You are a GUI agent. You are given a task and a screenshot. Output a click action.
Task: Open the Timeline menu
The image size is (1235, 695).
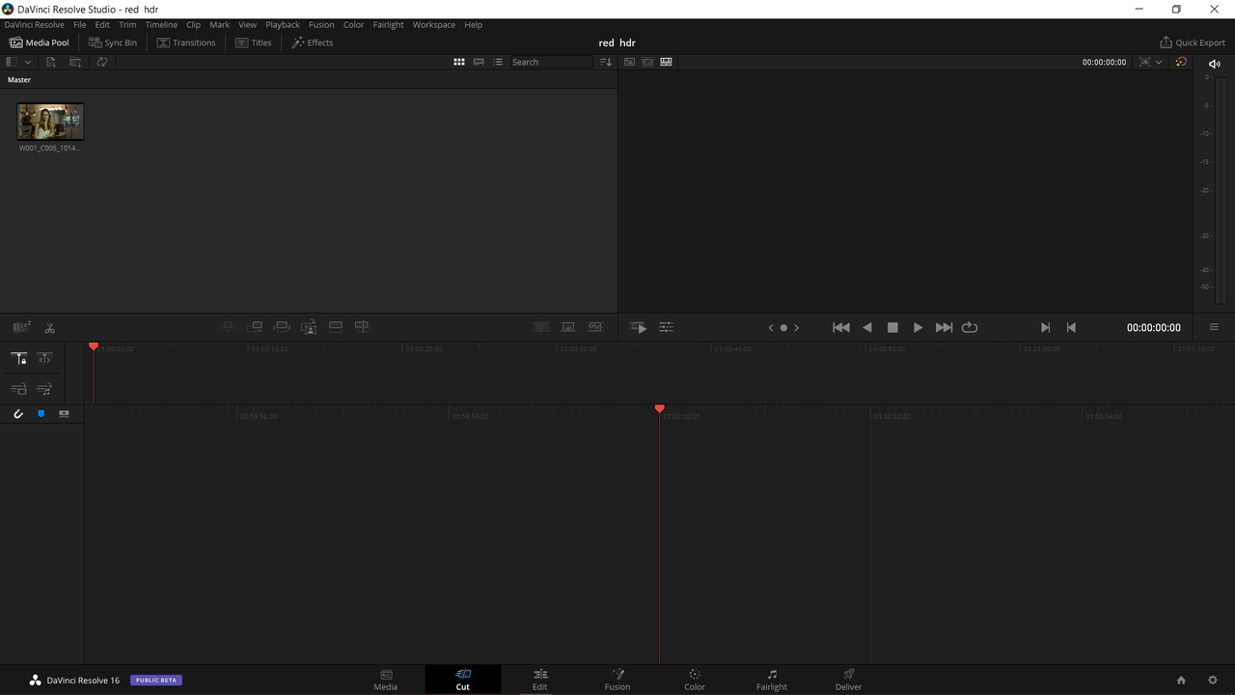point(161,25)
